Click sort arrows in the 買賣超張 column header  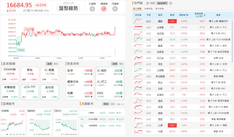[x=205, y=15]
